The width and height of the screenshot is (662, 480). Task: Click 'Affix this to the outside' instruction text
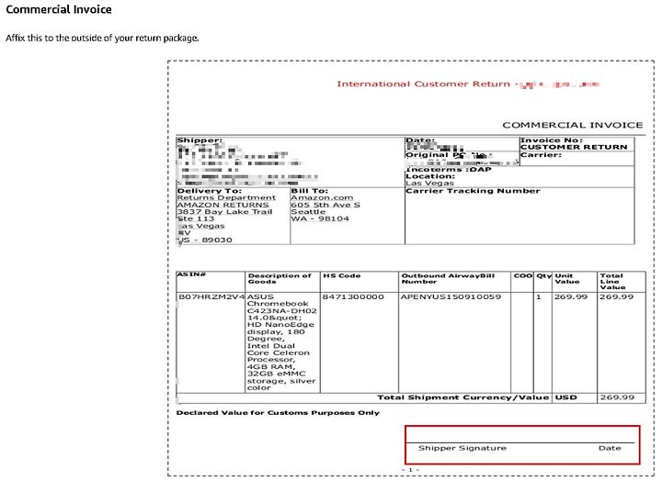[102, 38]
